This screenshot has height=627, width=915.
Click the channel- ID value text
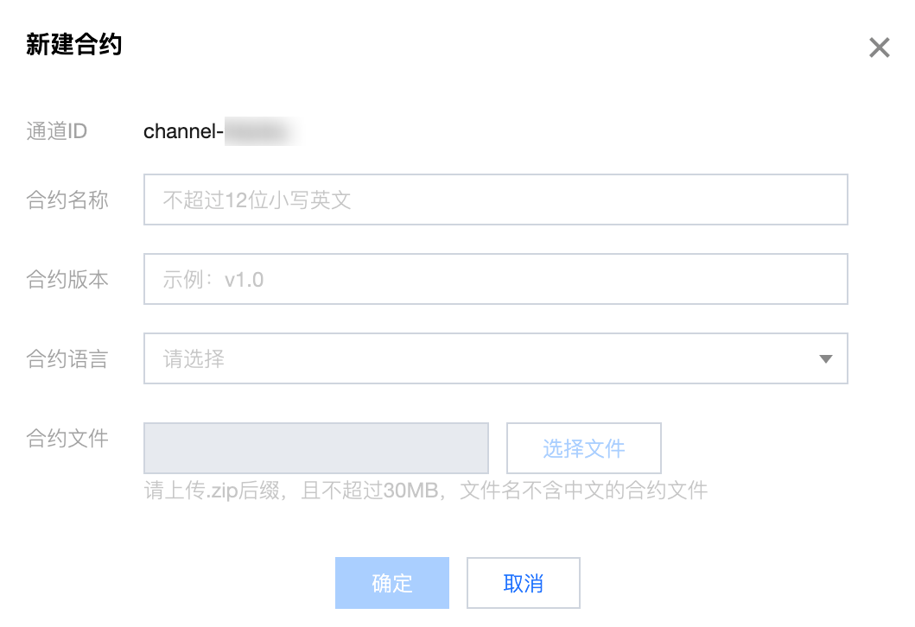pos(184,131)
